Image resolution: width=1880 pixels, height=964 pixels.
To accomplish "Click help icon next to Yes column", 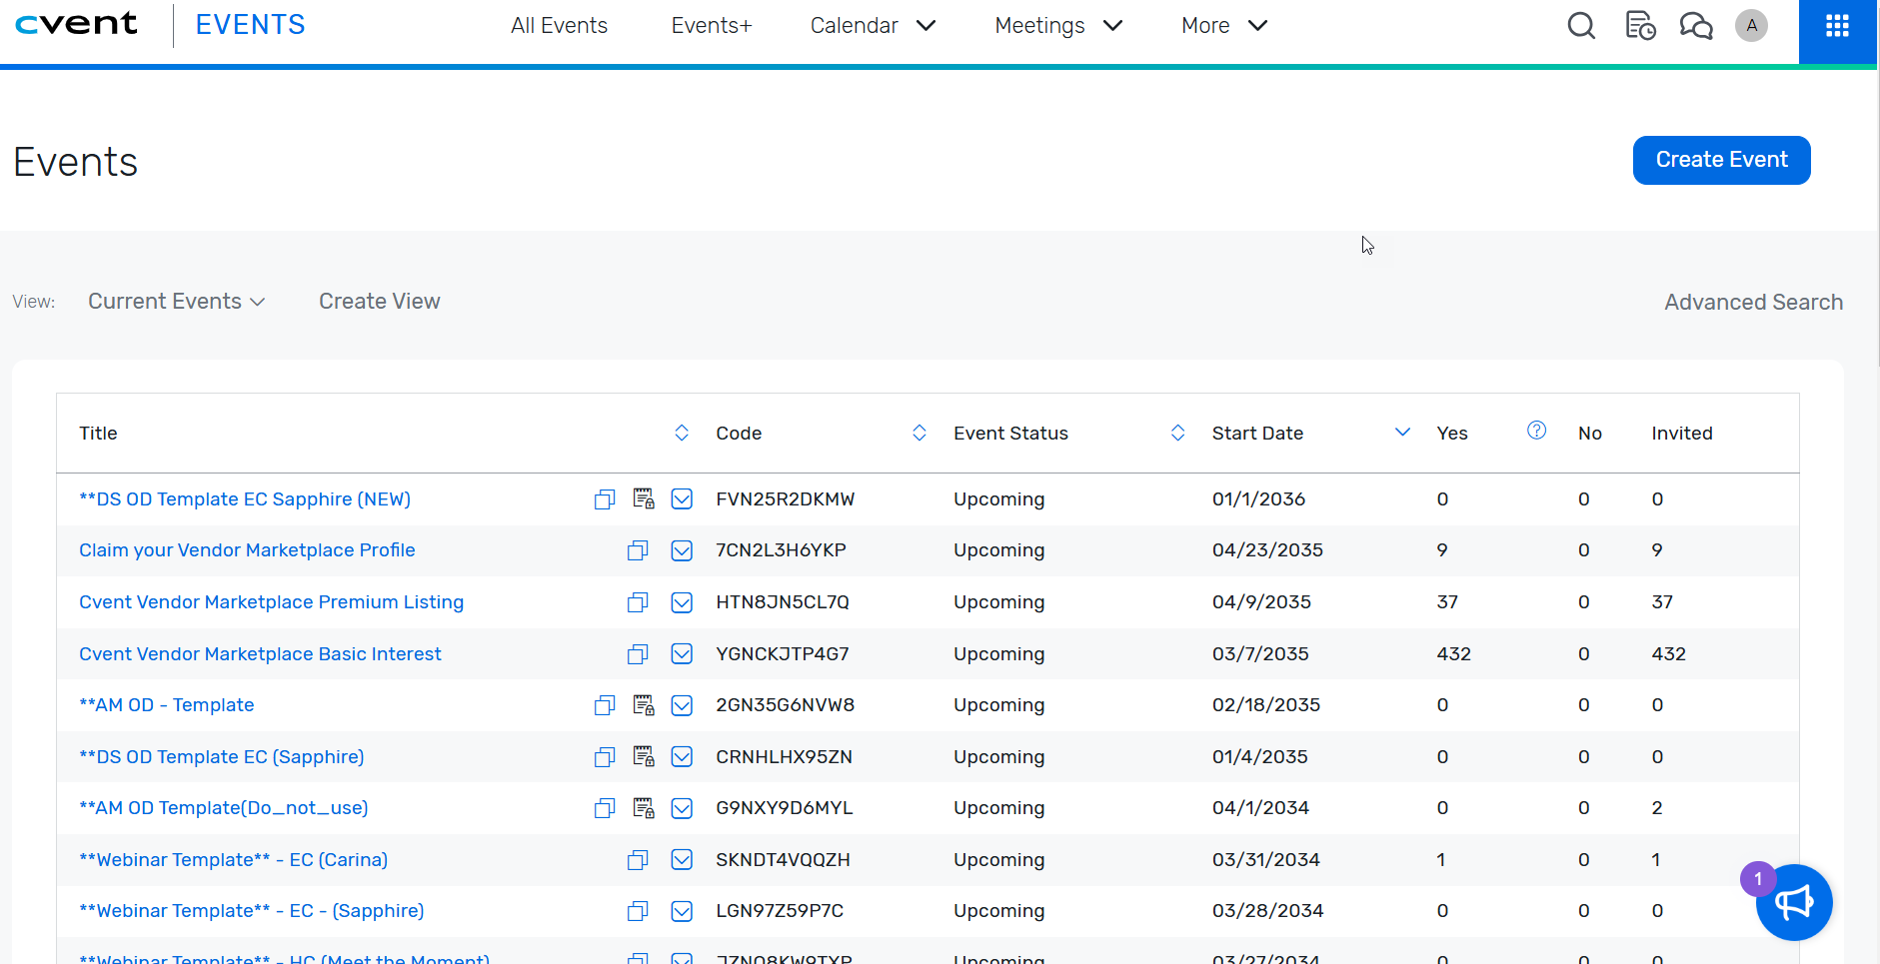I will coord(1537,431).
